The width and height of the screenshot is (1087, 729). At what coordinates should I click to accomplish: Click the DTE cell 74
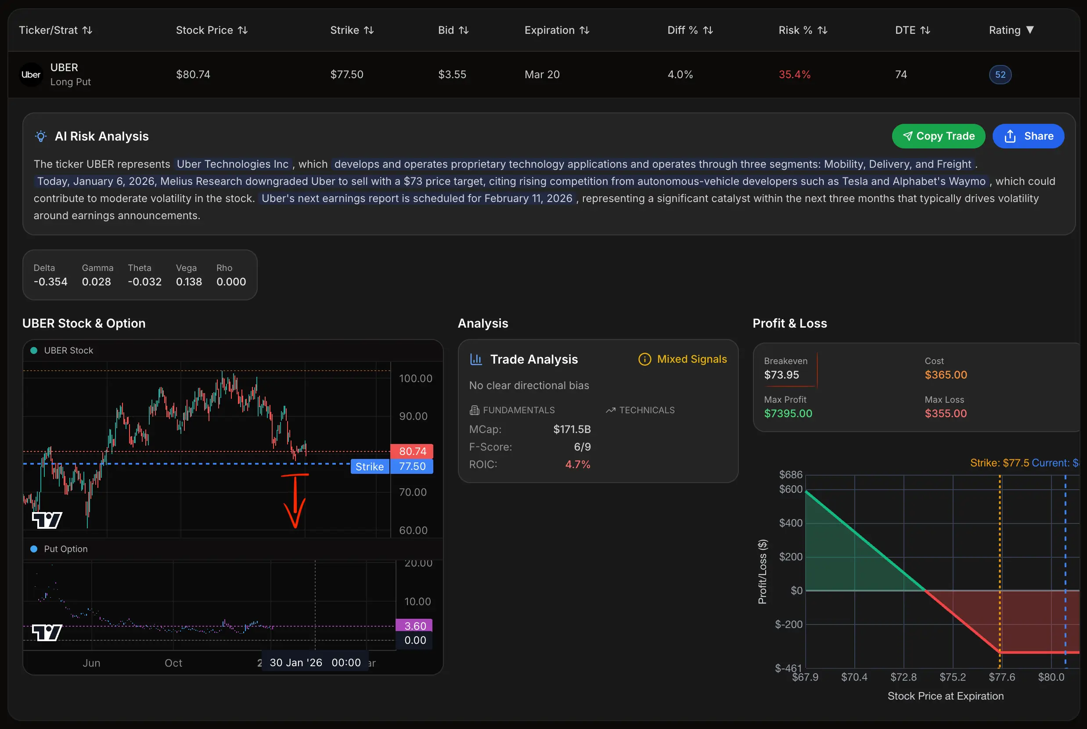901,74
